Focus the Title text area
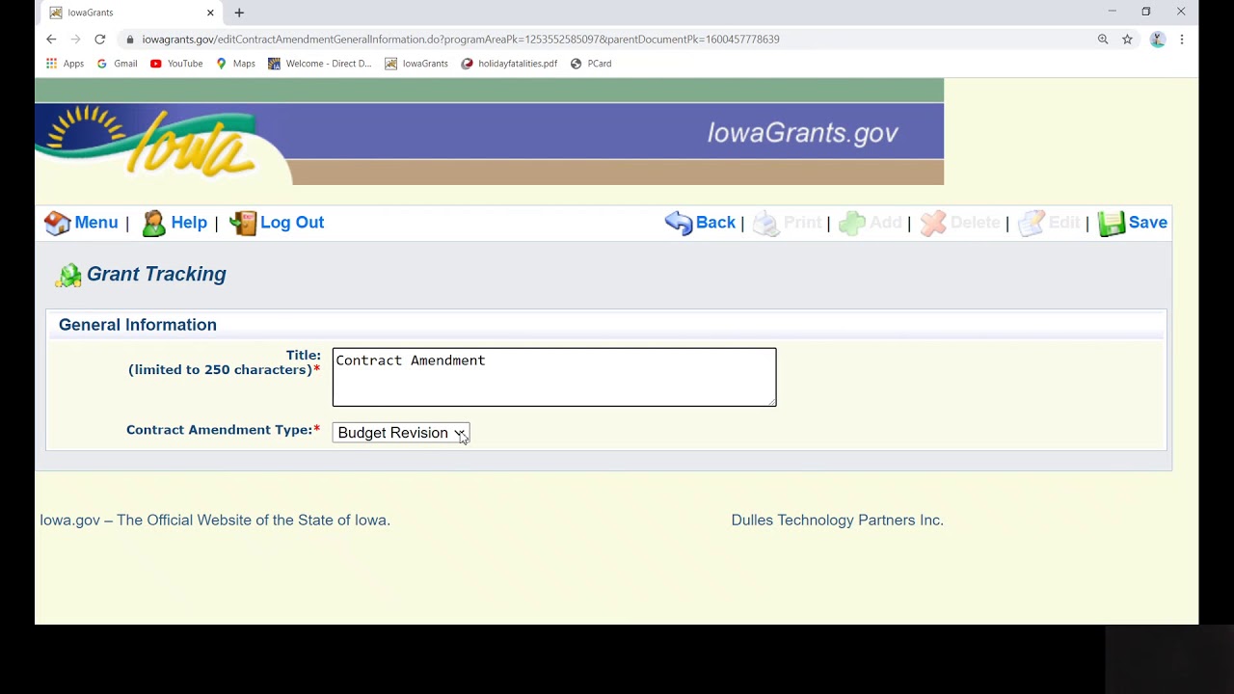This screenshot has height=694, width=1234. click(554, 377)
